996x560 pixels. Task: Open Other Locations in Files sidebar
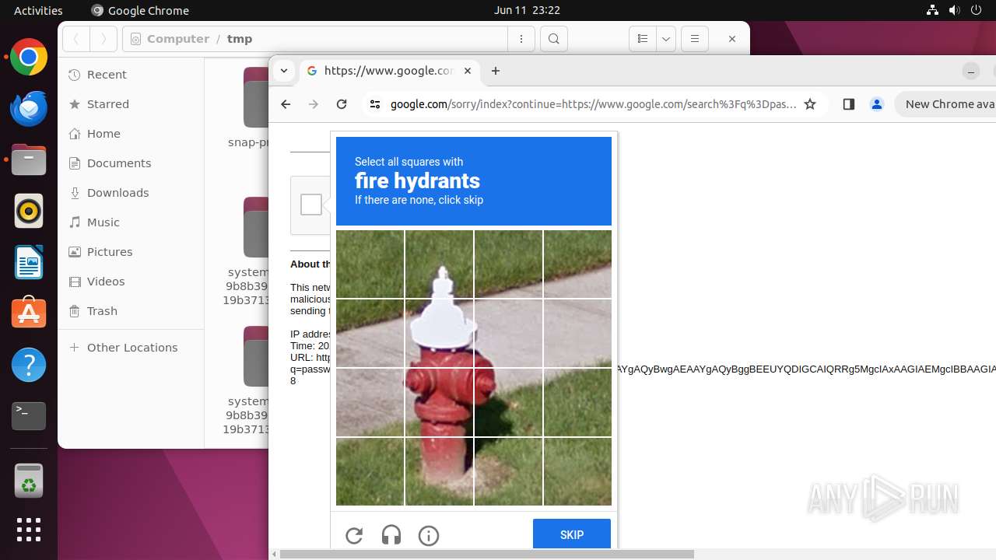click(x=131, y=348)
